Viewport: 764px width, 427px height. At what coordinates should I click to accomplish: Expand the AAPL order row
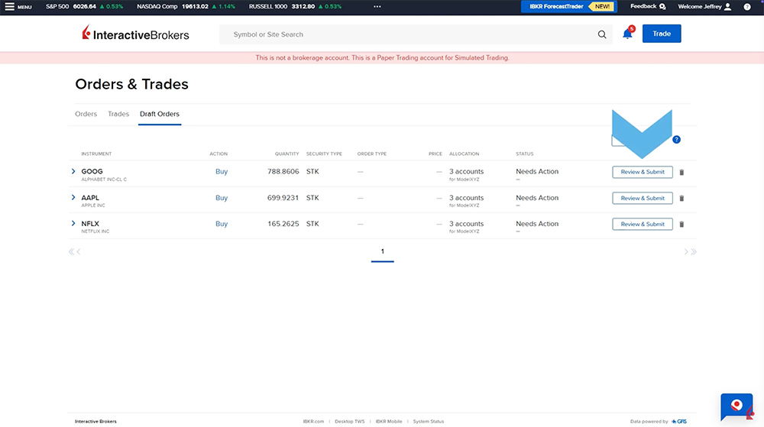(73, 198)
